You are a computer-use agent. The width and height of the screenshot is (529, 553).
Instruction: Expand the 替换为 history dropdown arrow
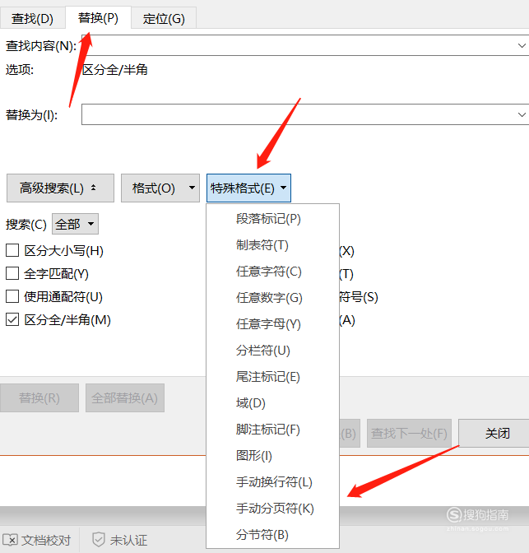[522, 114]
